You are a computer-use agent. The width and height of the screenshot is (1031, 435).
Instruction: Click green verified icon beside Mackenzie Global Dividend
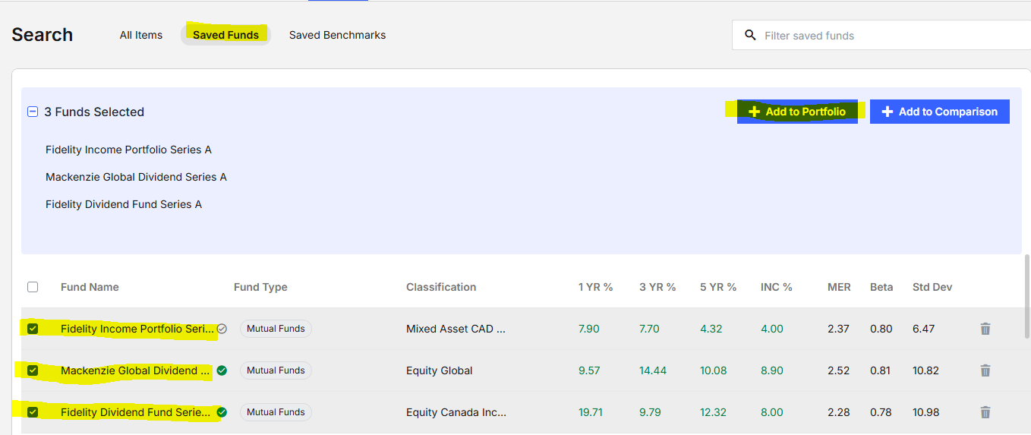222,370
